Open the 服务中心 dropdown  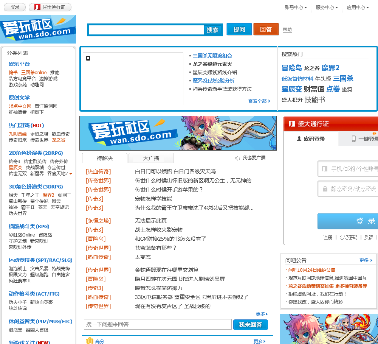pyautogui.click(x=327, y=8)
